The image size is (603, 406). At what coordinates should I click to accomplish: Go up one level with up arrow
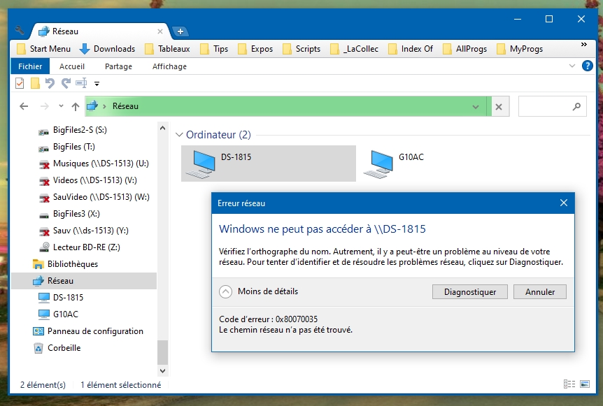pos(76,106)
